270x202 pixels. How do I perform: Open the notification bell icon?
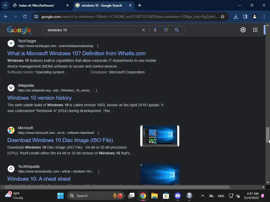[x=263, y=196]
